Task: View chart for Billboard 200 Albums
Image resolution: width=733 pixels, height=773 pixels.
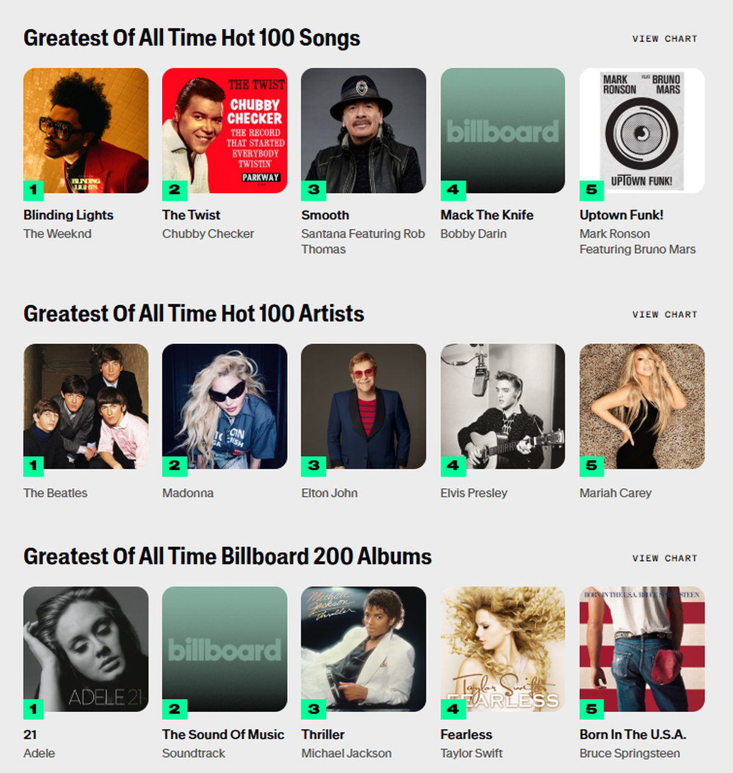Action: coord(665,558)
